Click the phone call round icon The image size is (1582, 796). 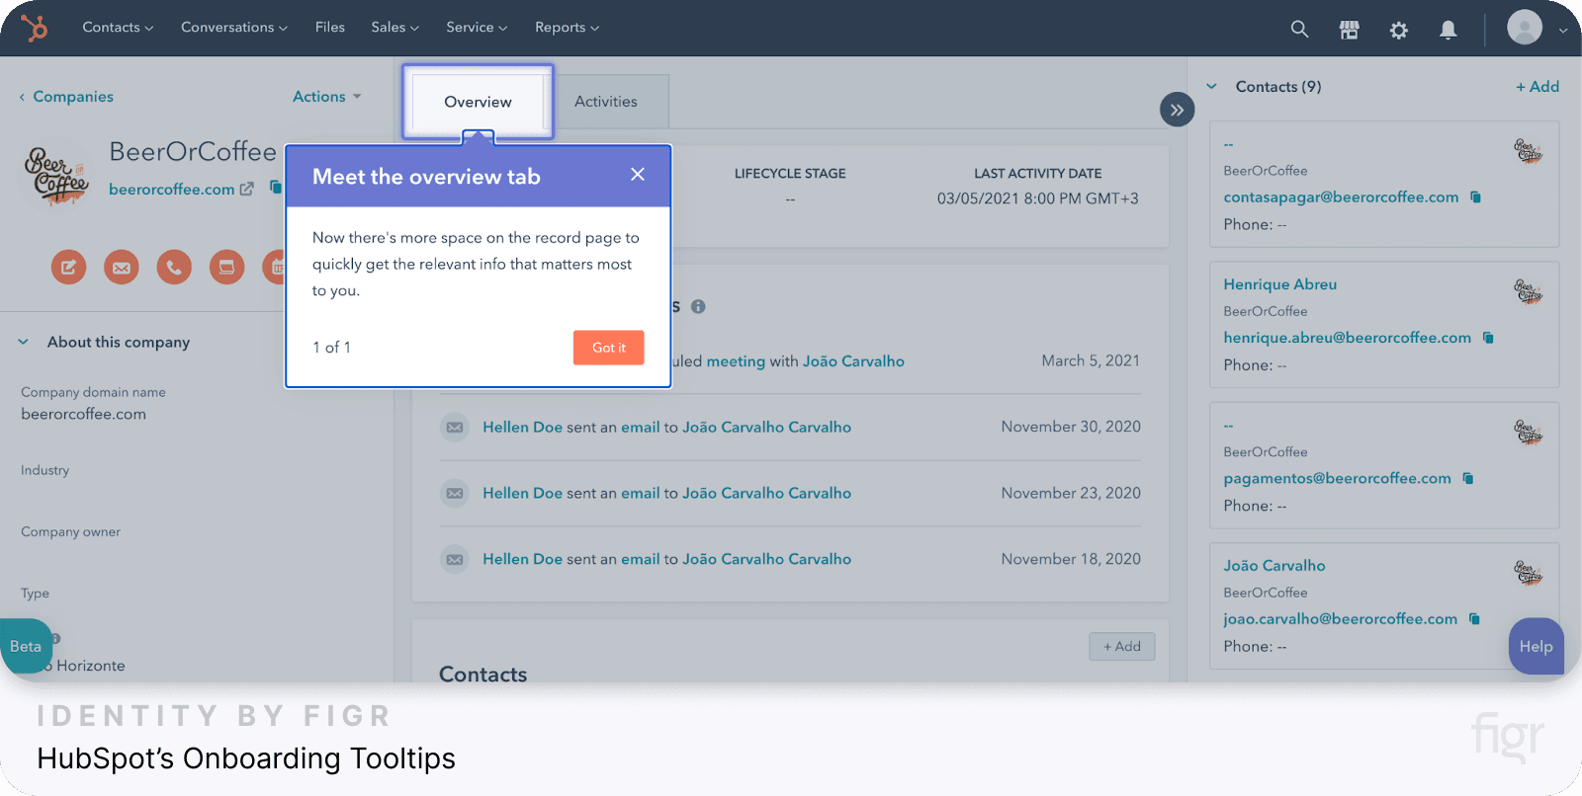(174, 267)
